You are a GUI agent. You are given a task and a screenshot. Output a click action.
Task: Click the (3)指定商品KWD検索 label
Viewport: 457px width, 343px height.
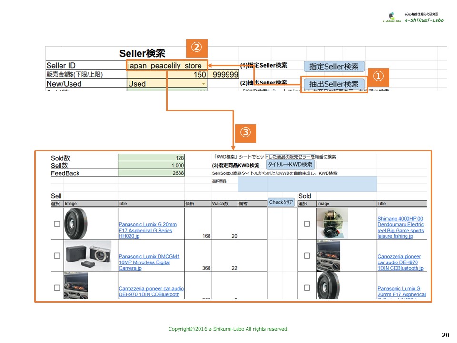(x=236, y=165)
